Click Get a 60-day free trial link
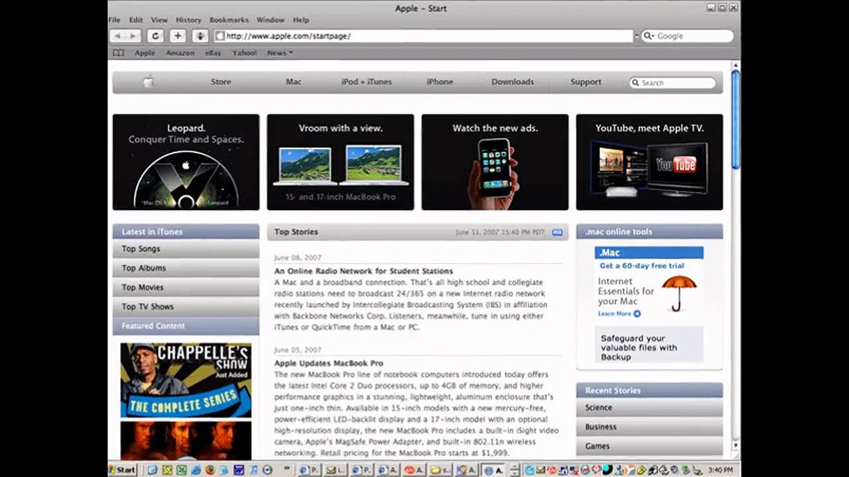The width and height of the screenshot is (849, 477). pos(641,266)
